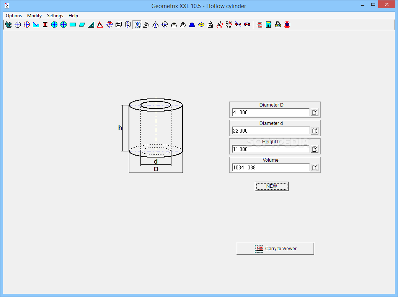Viewport: 398px width, 297px height.
Task: Click the Volume result field
Action: 271,167
